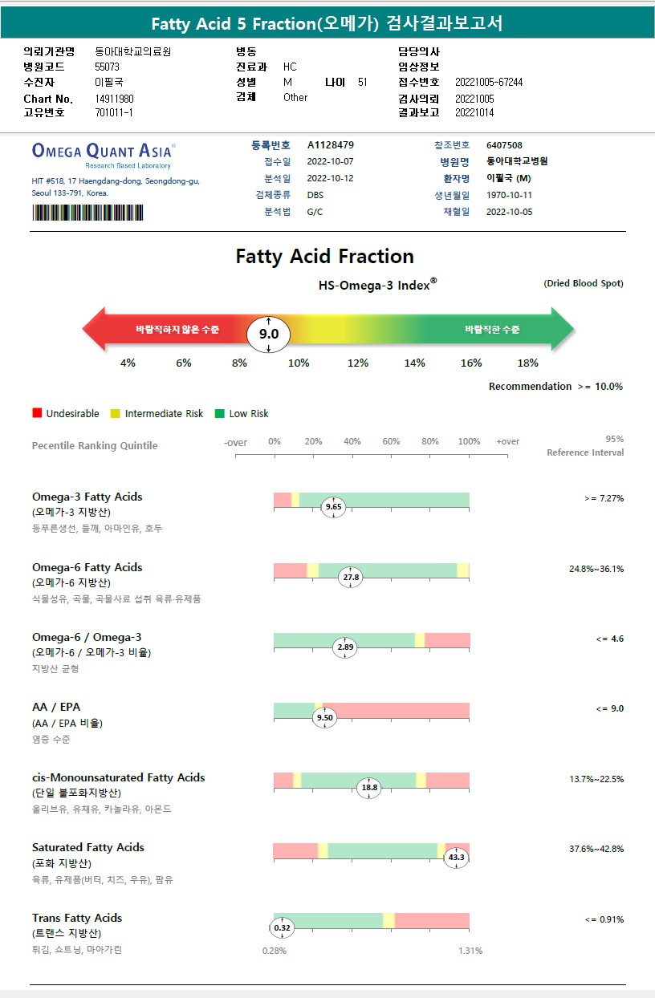Click the 18.8 cis-Monounsaturated marker
Viewport: 655px width, 998px height.
pyautogui.click(x=369, y=788)
